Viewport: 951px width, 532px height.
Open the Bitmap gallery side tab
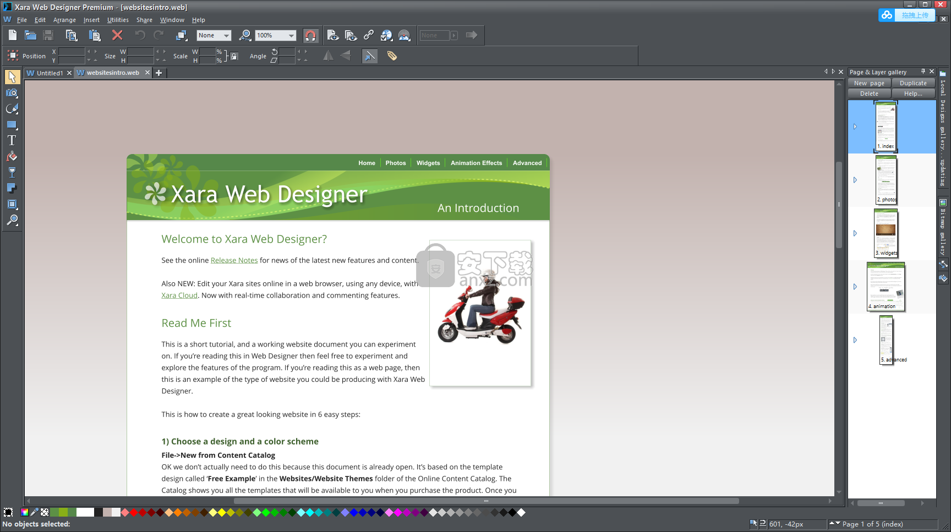tap(943, 227)
